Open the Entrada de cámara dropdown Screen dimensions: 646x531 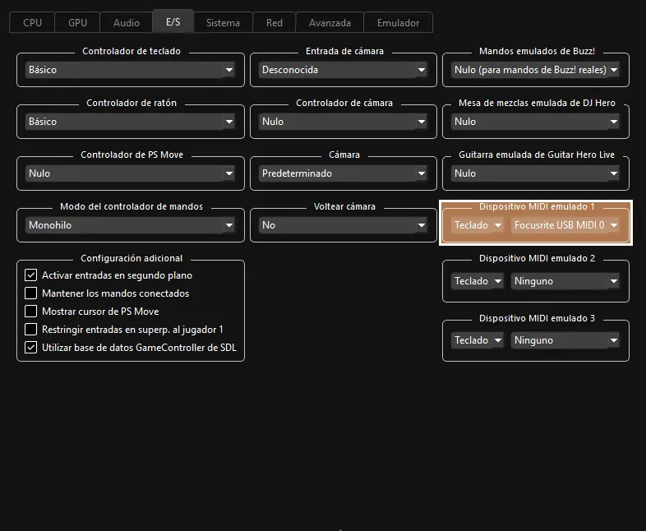[344, 70]
